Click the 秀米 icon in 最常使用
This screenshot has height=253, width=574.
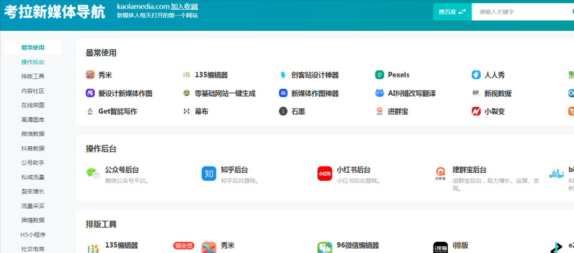90,75
